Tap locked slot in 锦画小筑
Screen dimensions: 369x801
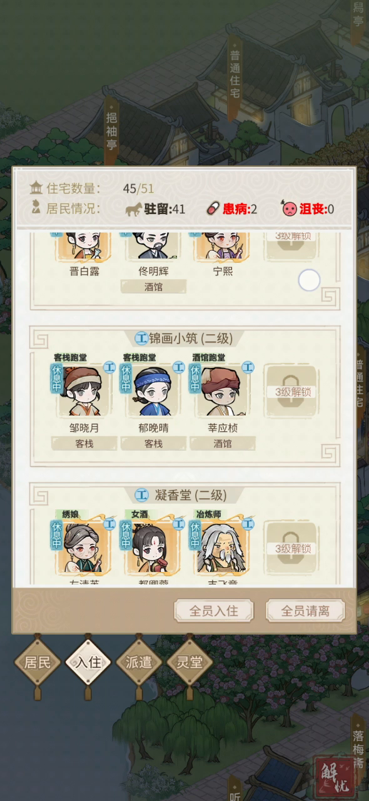(x=292, y=392)
